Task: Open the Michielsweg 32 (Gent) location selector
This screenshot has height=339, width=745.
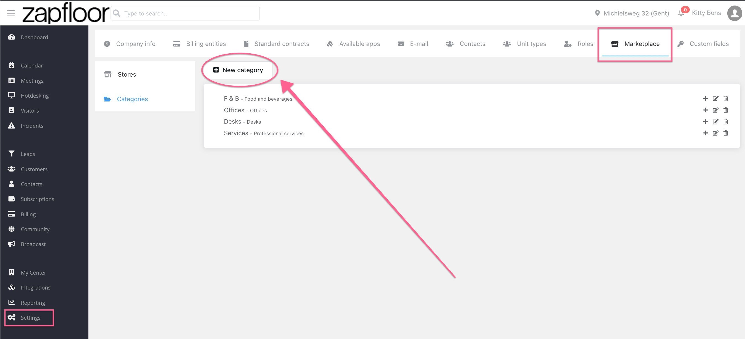Action: coord(632,13)
